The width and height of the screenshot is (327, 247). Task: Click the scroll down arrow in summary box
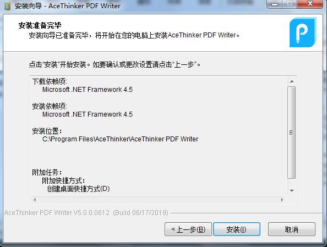coord(292,190)
